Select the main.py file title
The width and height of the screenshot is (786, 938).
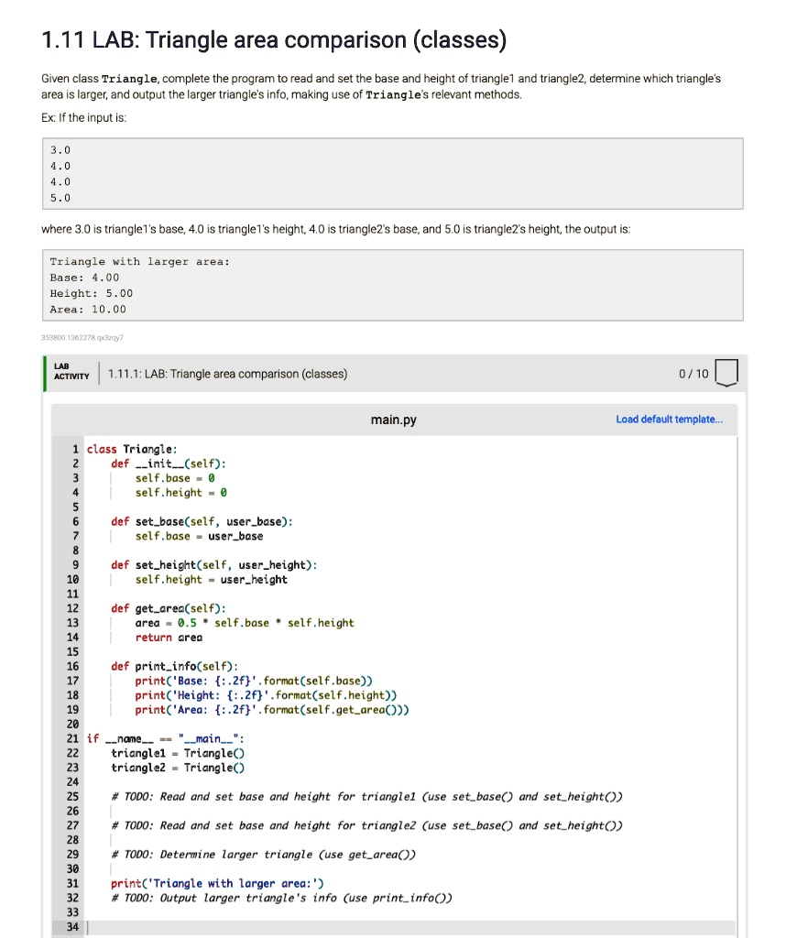(393, 420)
